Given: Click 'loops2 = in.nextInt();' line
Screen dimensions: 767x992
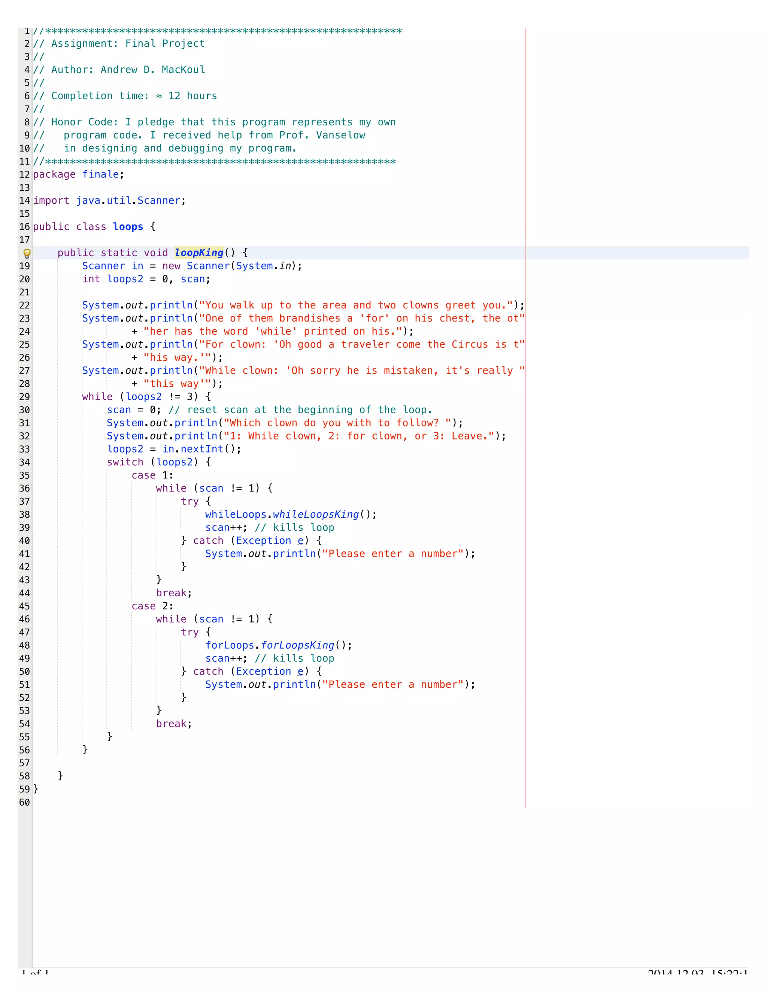Looking at the screenshot, I should tap(174, 449).
